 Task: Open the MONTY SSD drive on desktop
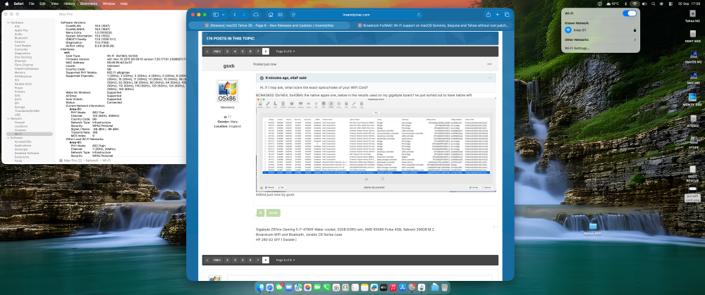coord(692,99)
